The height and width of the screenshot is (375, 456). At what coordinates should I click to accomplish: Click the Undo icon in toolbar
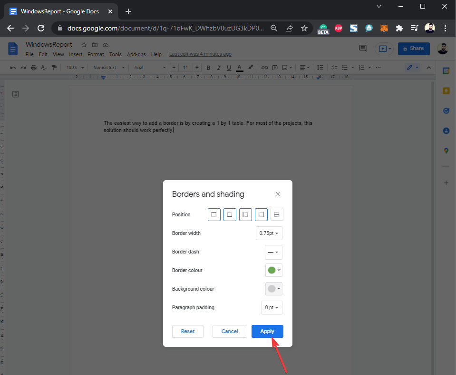pos(13,68)
